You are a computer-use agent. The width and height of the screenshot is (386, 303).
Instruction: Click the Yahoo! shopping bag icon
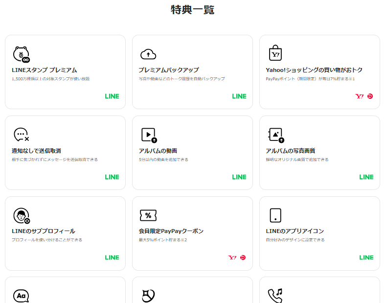coord(275,53)
